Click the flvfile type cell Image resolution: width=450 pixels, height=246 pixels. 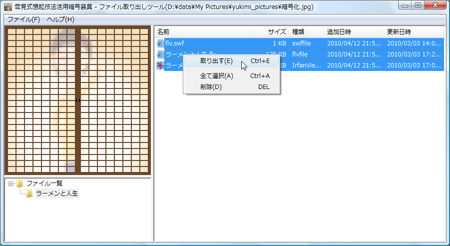point(300,54)
